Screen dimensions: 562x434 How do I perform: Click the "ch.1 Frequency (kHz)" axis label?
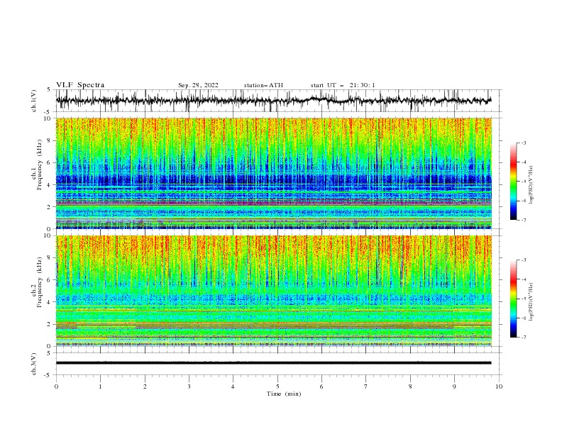click(38, 165)
